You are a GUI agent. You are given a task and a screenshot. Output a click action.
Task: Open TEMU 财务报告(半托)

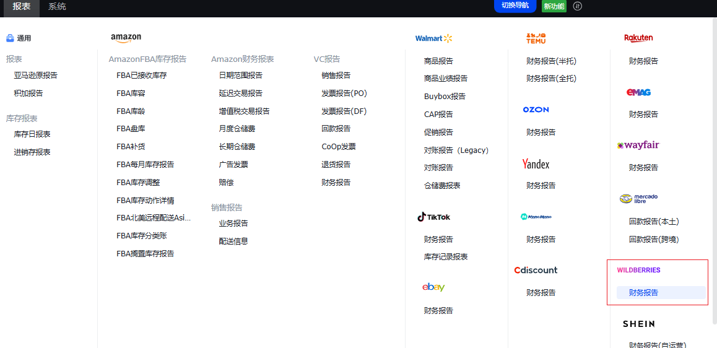[x=551, y=61]
